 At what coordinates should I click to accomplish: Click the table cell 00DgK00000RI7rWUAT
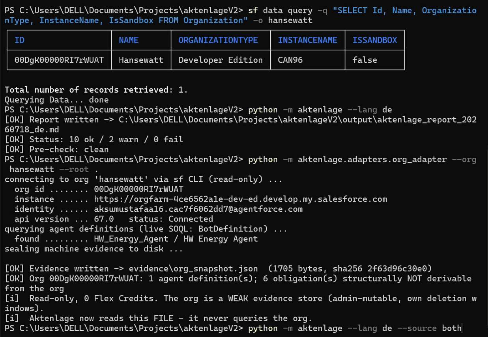pos(59,60)
